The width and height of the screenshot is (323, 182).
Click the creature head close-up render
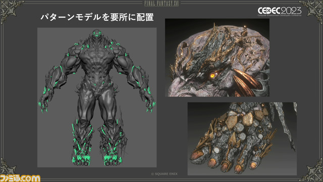pyautogui.click(x=217, y=58)
